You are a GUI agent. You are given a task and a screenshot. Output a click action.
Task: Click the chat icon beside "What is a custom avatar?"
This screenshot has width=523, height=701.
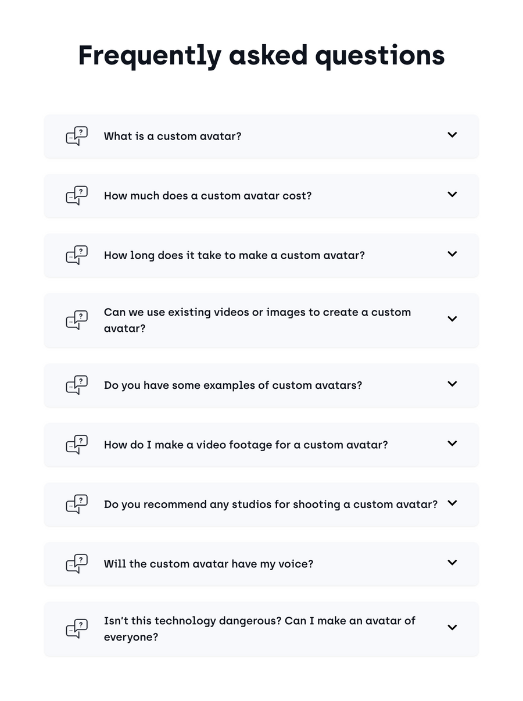tap(77, 136)
